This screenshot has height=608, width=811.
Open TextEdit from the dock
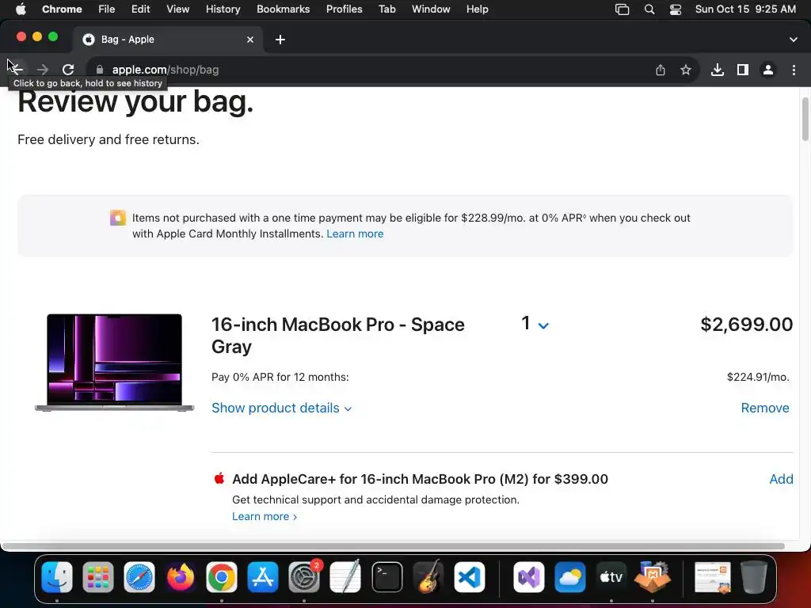click(345, 576)
